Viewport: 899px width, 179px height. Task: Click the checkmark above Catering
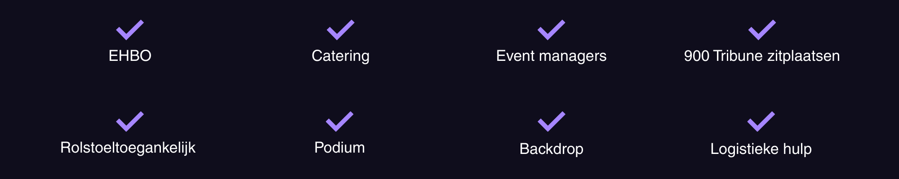click(x=340, y=30)
